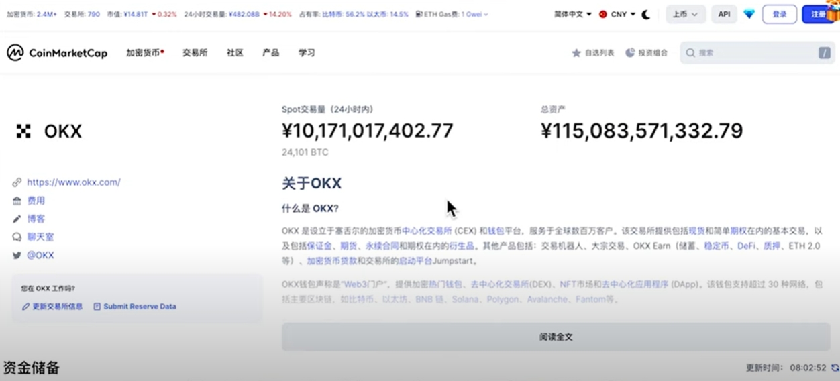Click the 稳定币 link in description
Viewport: 840px width, 381px height.
click(x=716, y=246)
